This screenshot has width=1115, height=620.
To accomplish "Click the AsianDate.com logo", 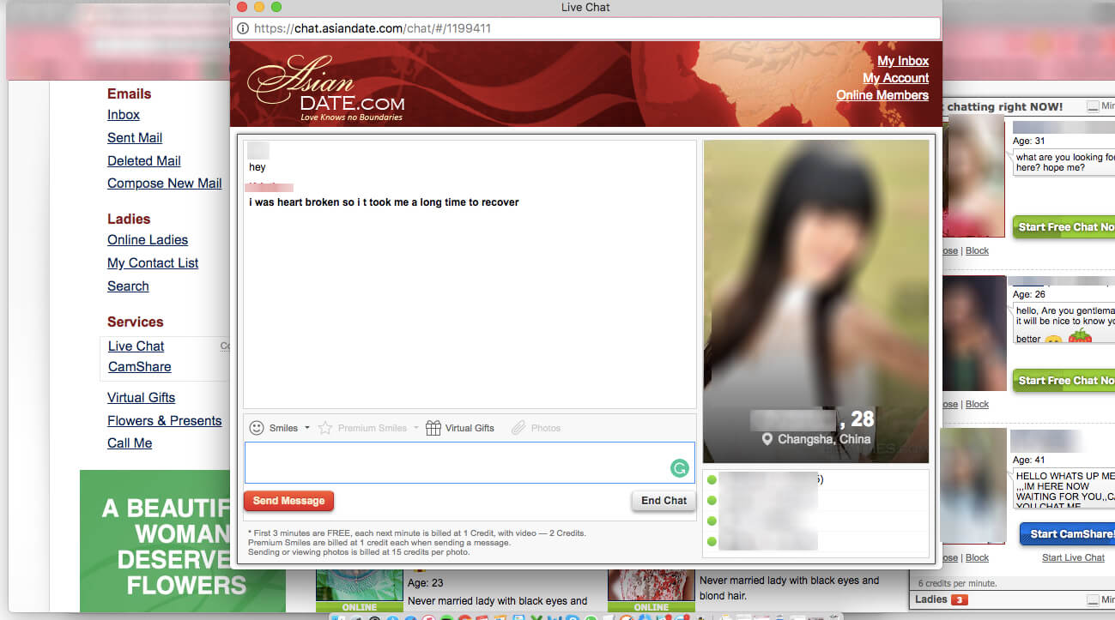I will pos(326,88).
